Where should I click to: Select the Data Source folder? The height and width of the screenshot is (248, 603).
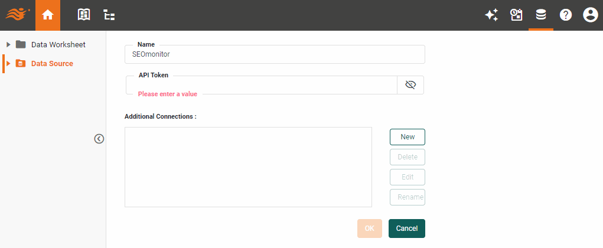pos(52,63)
